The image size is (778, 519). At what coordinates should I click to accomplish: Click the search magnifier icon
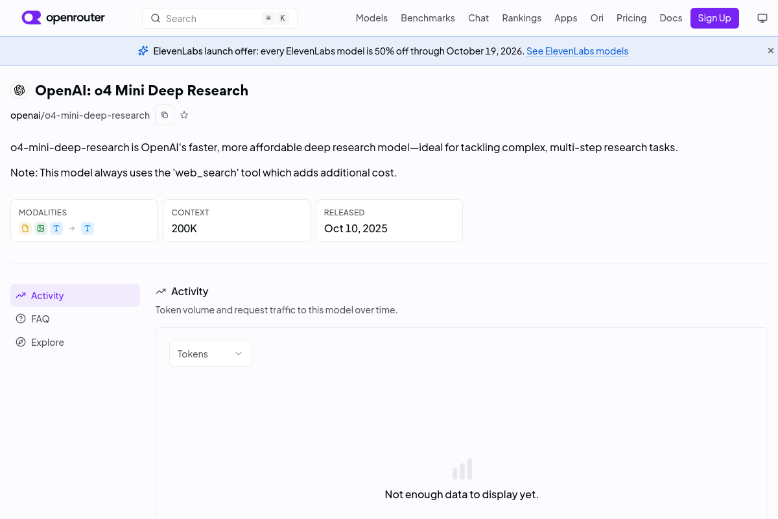[x=156, y=18]
